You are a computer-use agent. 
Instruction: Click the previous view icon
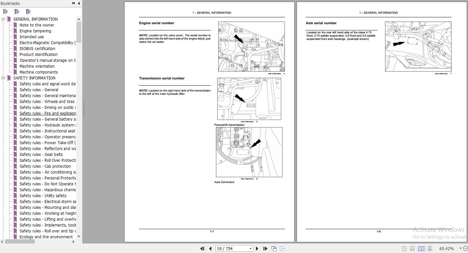point(274,249)
